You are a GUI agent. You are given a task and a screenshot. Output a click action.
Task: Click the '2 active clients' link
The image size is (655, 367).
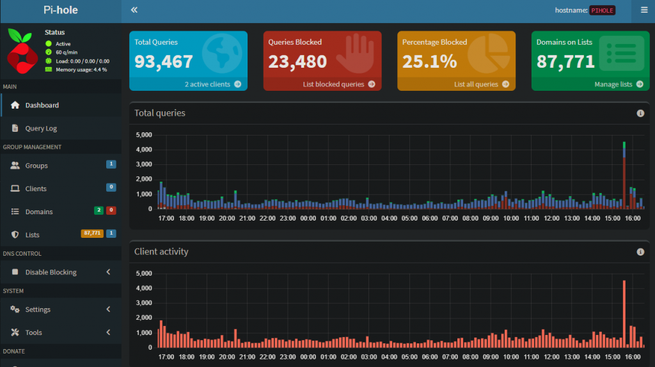(207, 84)
